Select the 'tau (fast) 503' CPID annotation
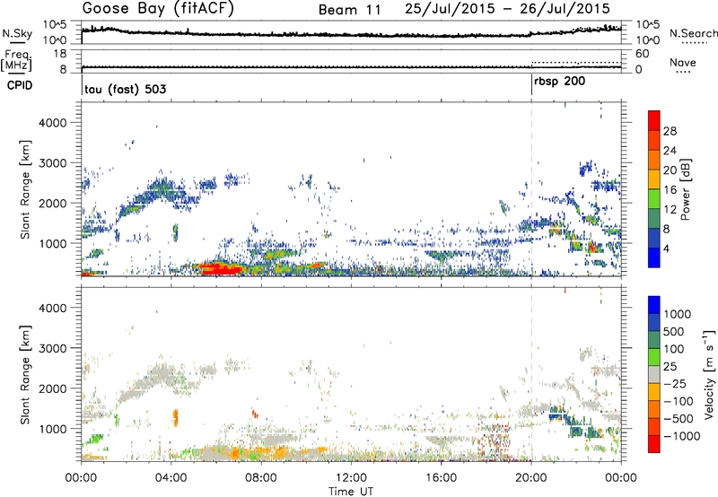The height and width of the screenshot is (497, 718). (x=126, y=89)
